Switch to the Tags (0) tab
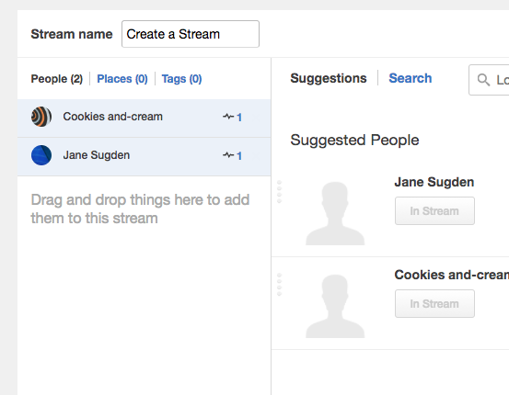509x395 pixels. [182, 79]
